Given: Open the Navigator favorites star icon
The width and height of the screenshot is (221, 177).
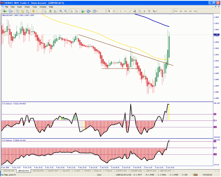Looking at the screenshot, I should tap(22, 11).
